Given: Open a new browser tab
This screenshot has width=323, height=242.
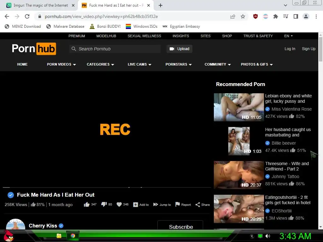Looking at the screenshot, I should [x=161, y=5].
